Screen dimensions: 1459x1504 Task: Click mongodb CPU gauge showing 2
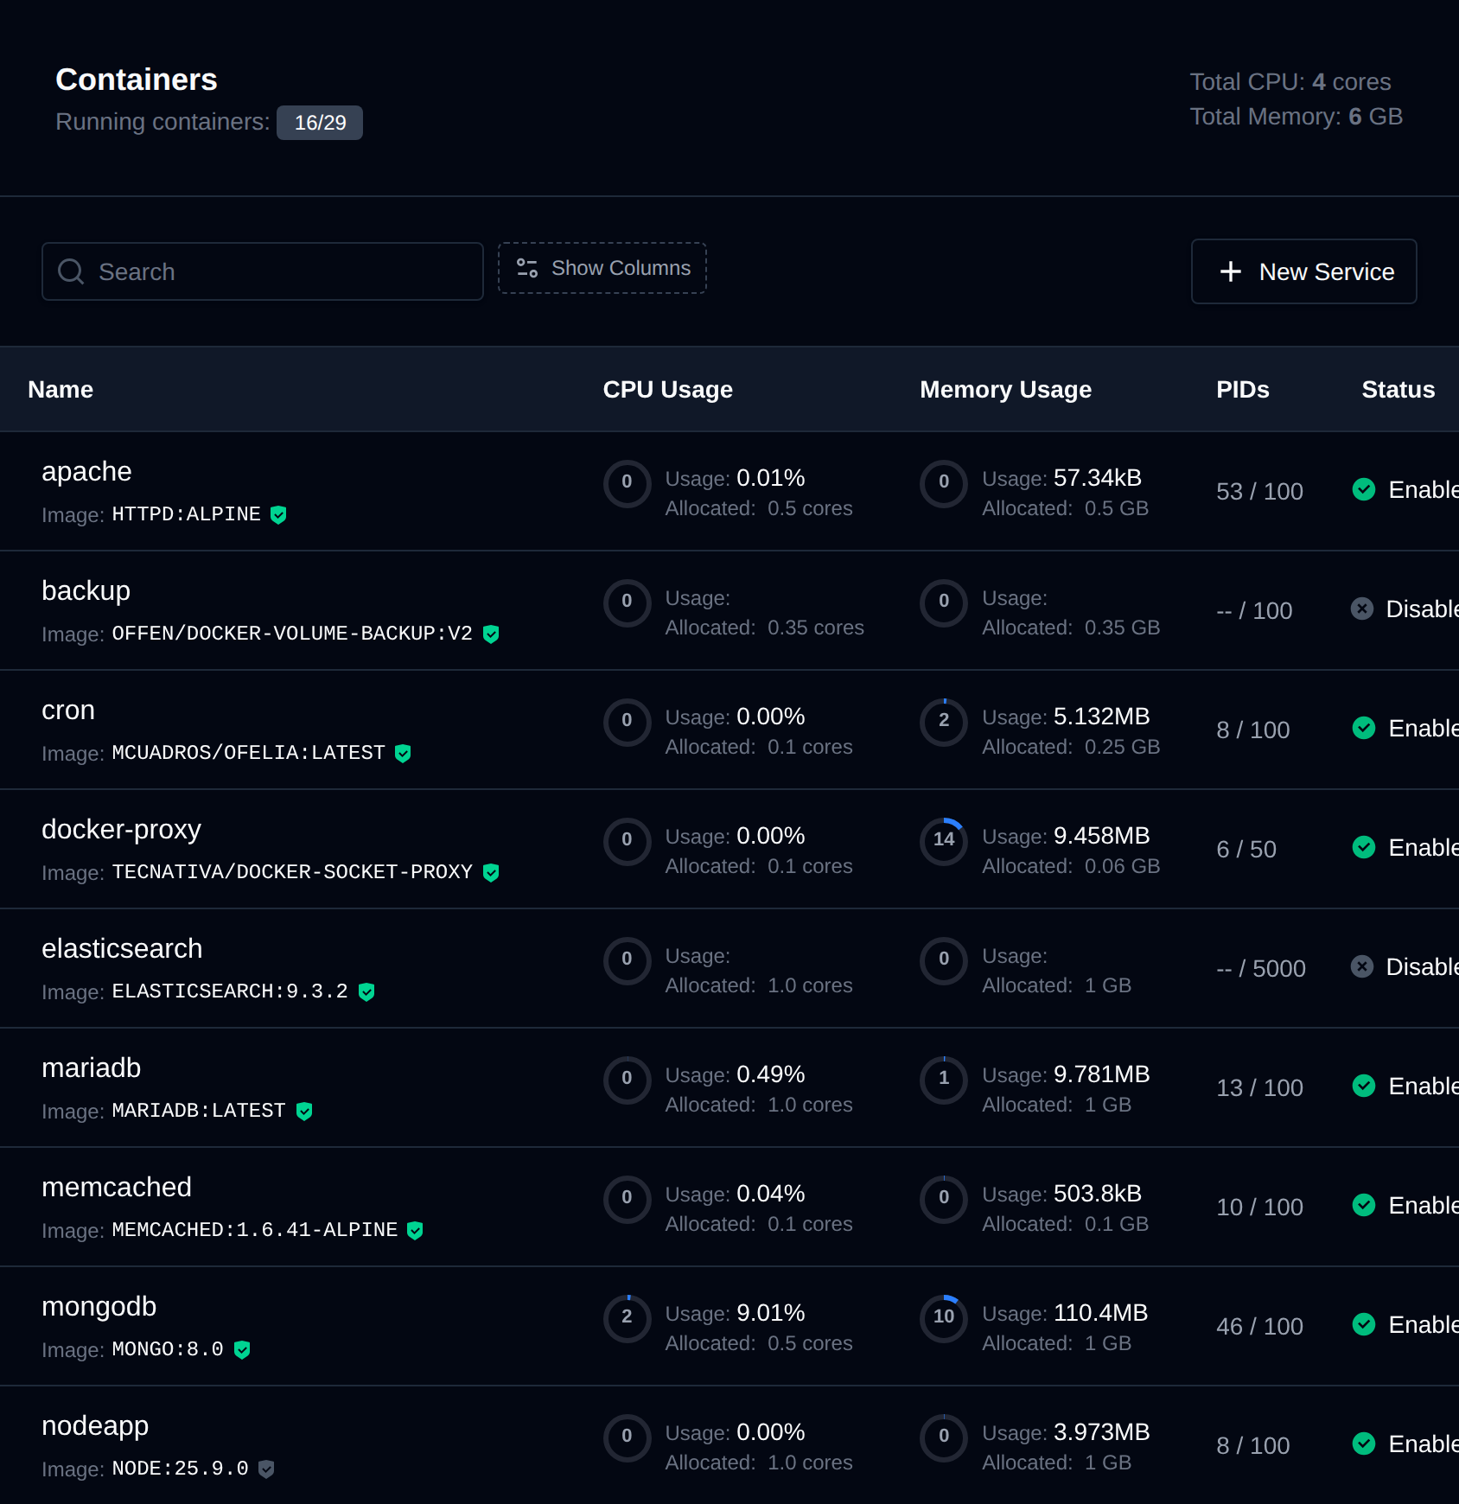628,1319
